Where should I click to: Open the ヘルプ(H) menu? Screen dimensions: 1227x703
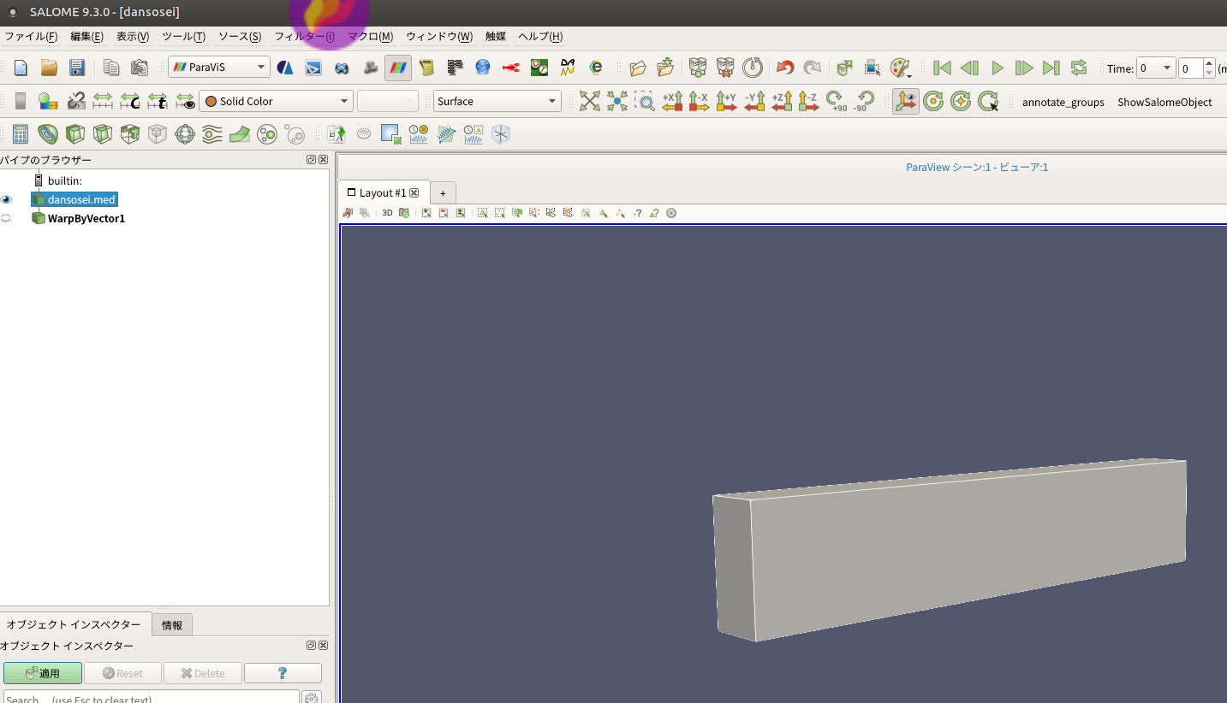[x=540, y=37]
